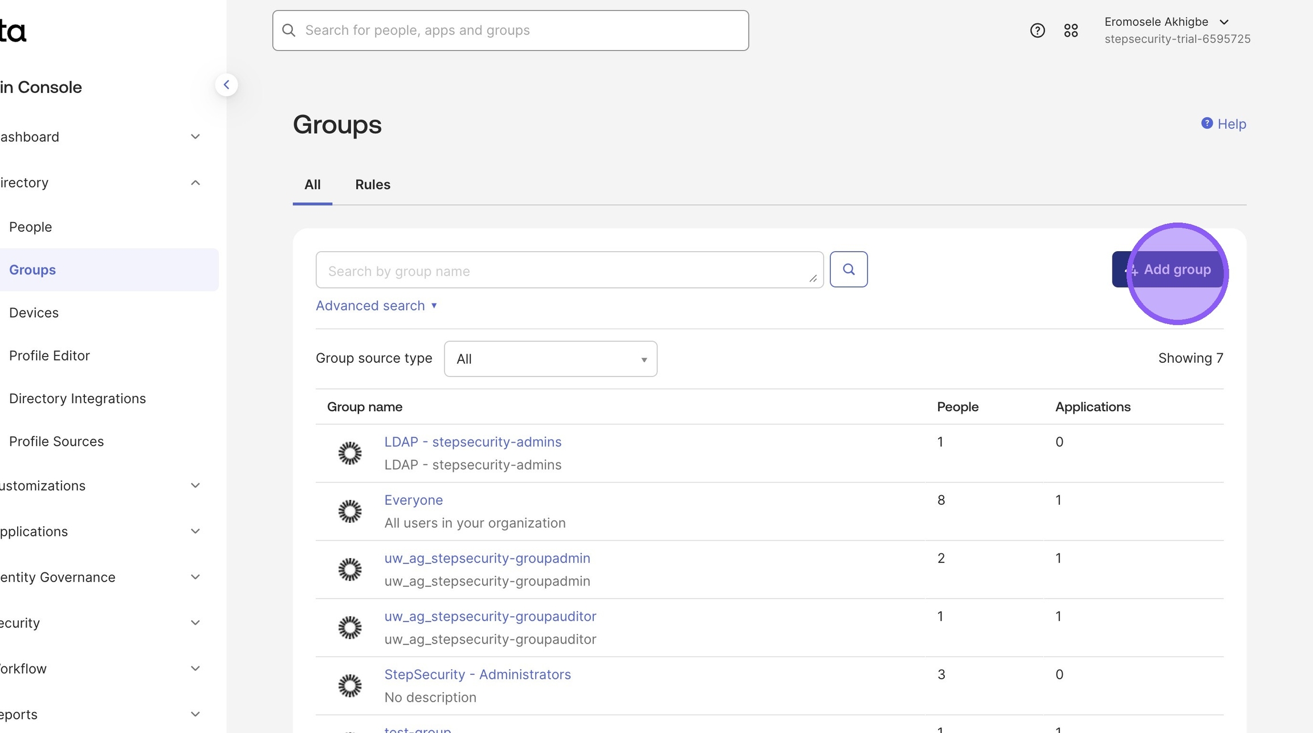Click the LDAP - stepsecurity-admins group icon
The image size is (1313, 733).
pos(350,453)
